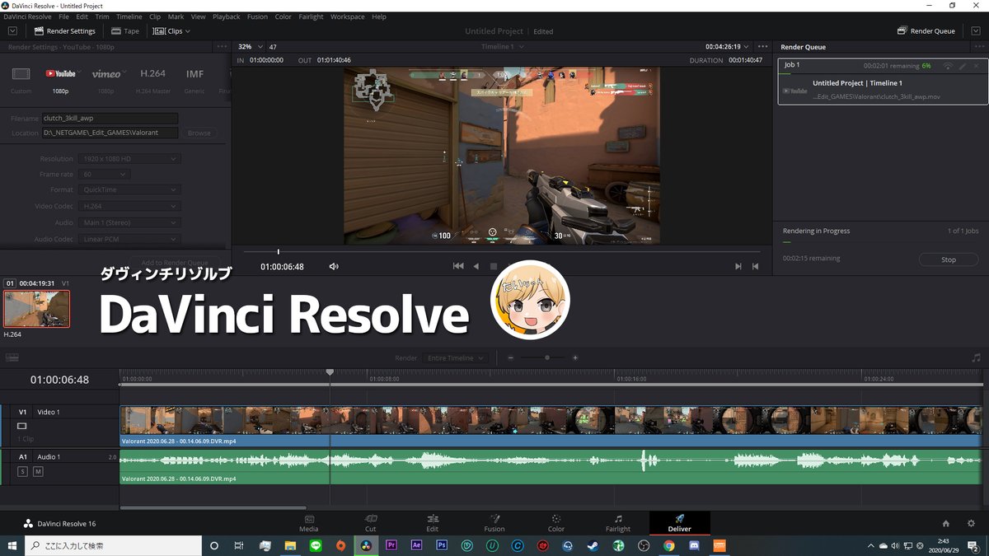989x556 pixels.
Task: Open Project Settings gear icon
Action: pos(971,523)
